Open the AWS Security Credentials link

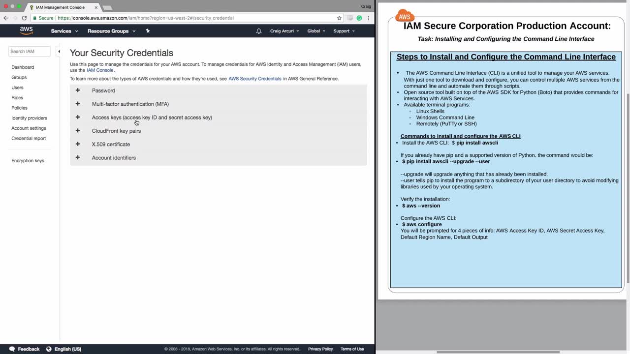[255, 79]
